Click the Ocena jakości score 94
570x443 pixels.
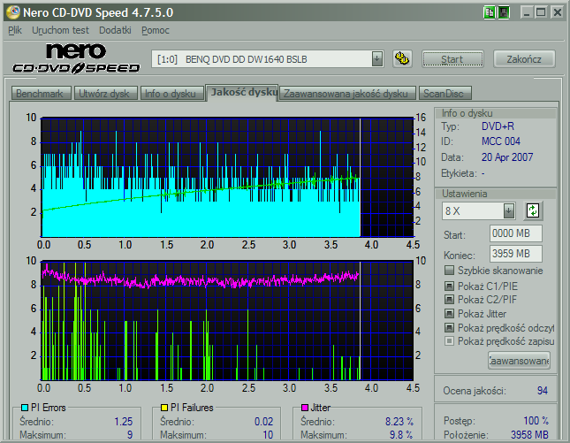tap(543, 391)
